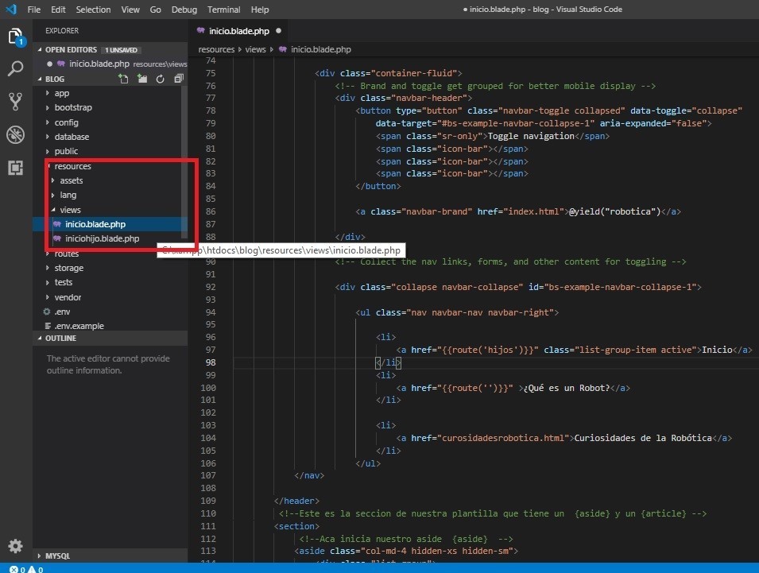This screenshot has width=759, height=573.
Task: Open the Terminal menu
Action: [x=223, y=10]
